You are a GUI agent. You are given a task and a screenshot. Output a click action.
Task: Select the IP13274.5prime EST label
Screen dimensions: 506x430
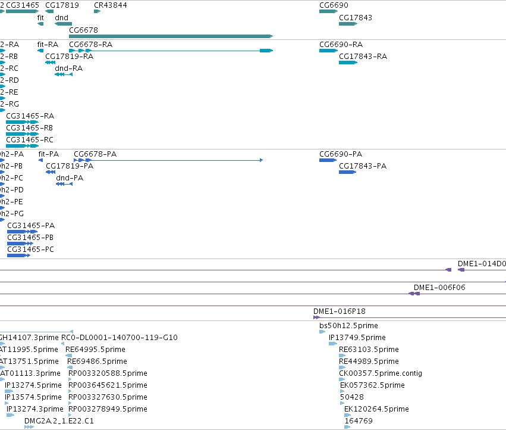[x=33, y=385]
